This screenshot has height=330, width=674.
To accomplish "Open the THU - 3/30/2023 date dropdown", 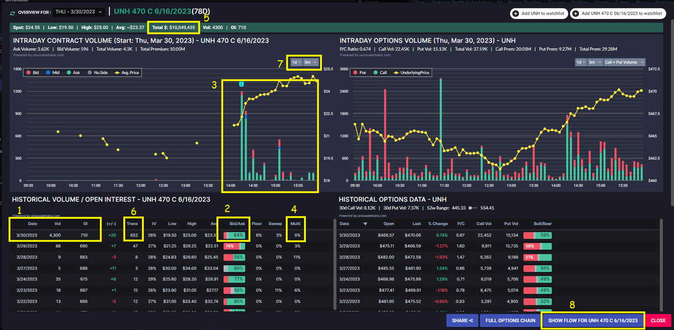I will (79, 11).
